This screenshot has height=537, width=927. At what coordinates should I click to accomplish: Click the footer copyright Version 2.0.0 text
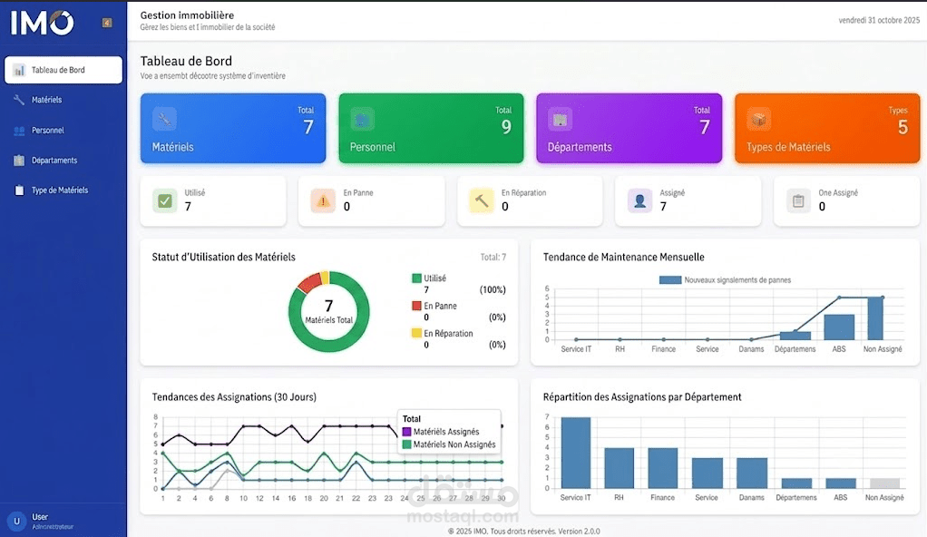(x=523, y=531)
